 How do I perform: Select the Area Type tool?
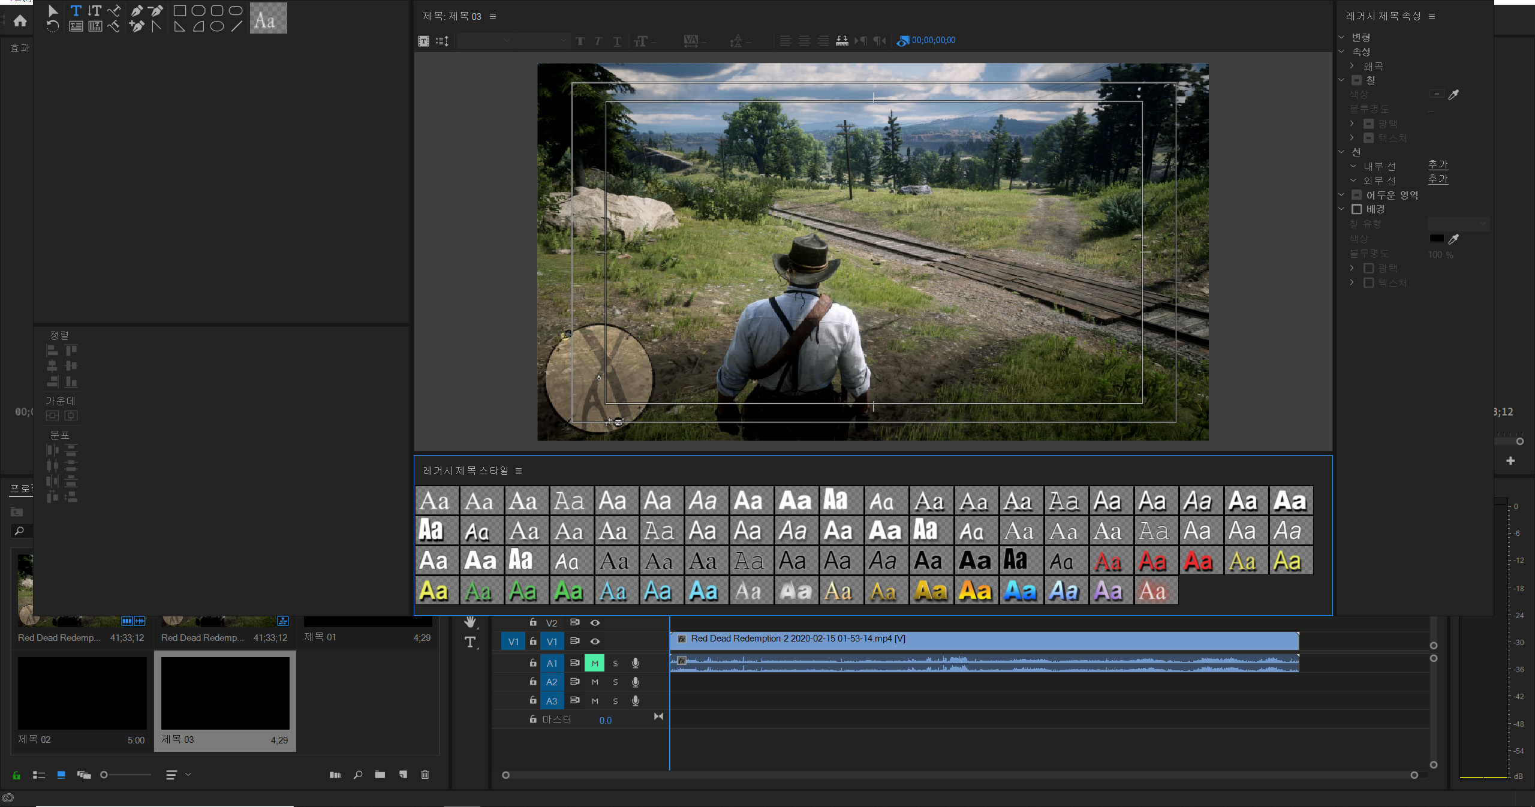pos(76,26)
